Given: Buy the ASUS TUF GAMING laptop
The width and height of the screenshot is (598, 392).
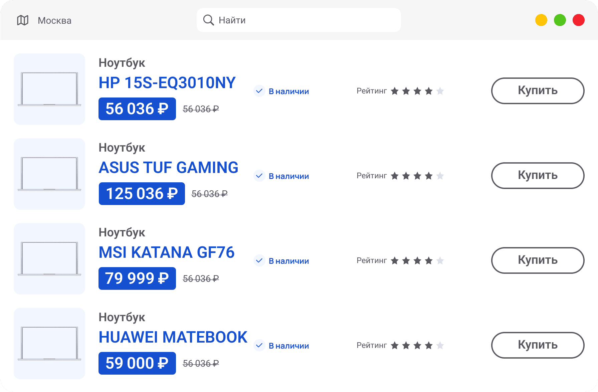Looking at the screenshot, I should pos(537,175).
